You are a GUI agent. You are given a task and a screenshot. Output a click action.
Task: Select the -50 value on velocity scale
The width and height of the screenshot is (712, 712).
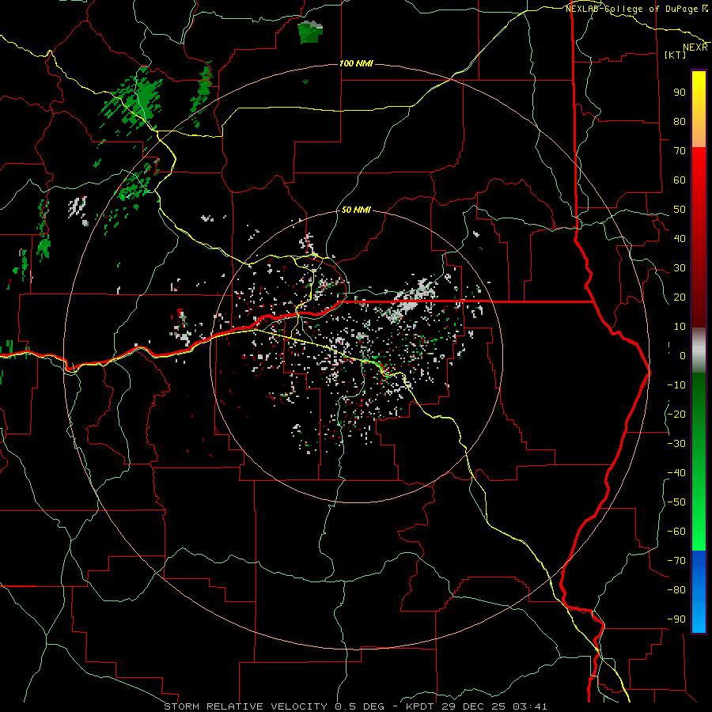point(676,502)
